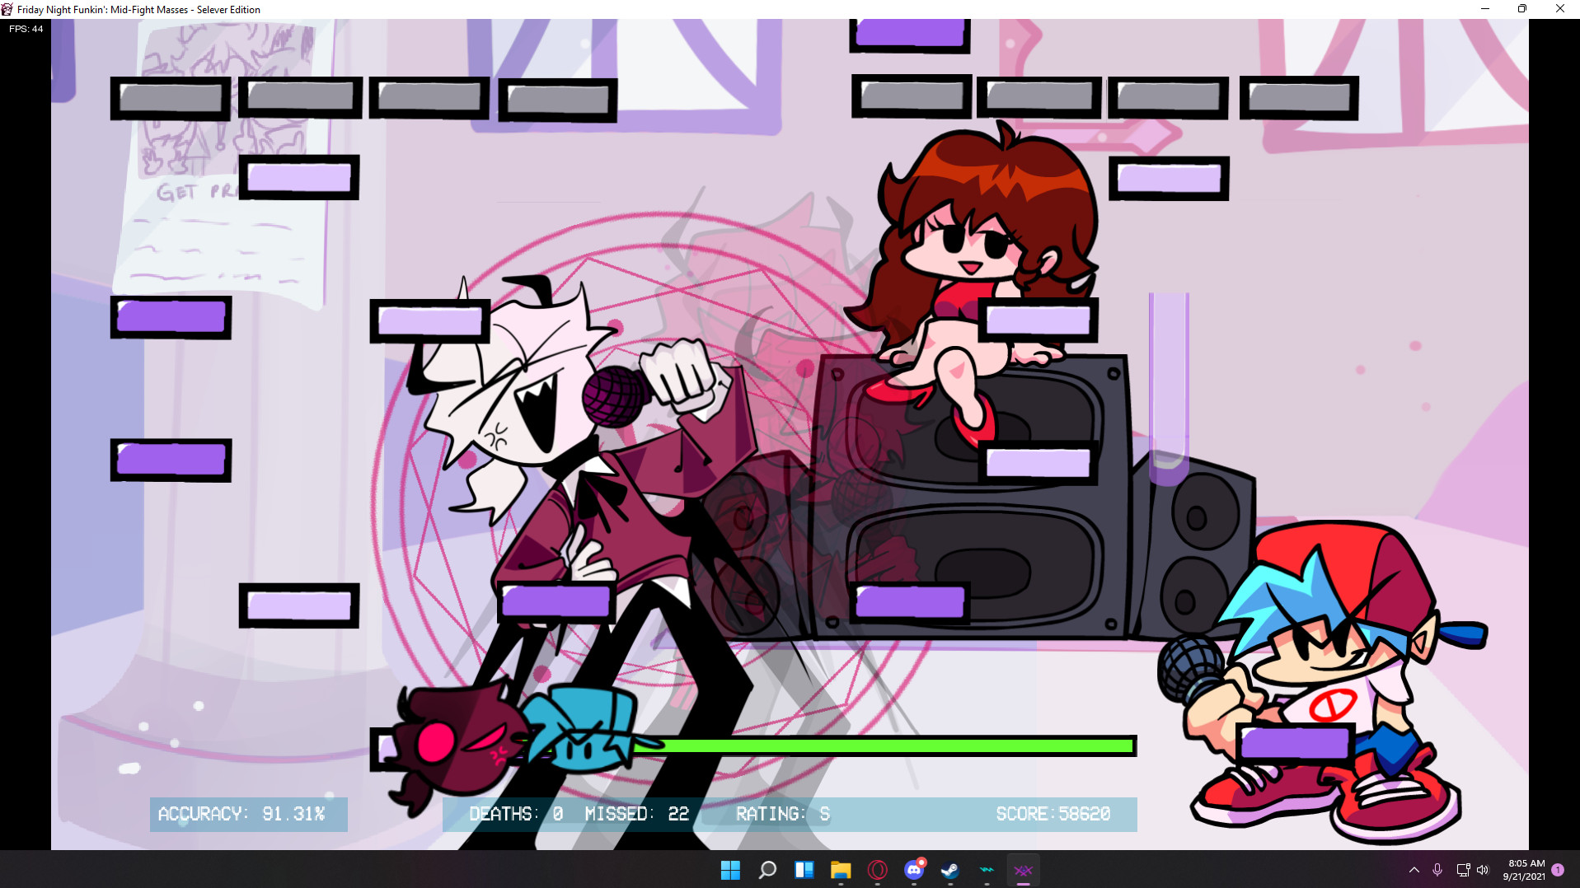The image size is (1580, 888).
Task: Click the SCORE: 58620 text
Action: (1053, 814)
